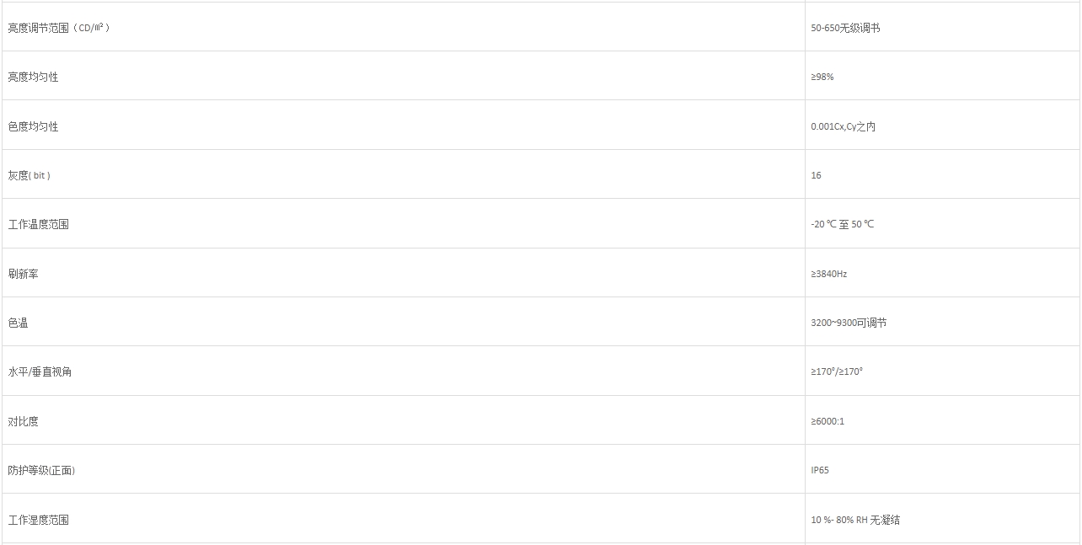1082x545 pixels.
Task: Click the ≥170°/≥170° viewing angle value
Action: click(x=837, y=371)
